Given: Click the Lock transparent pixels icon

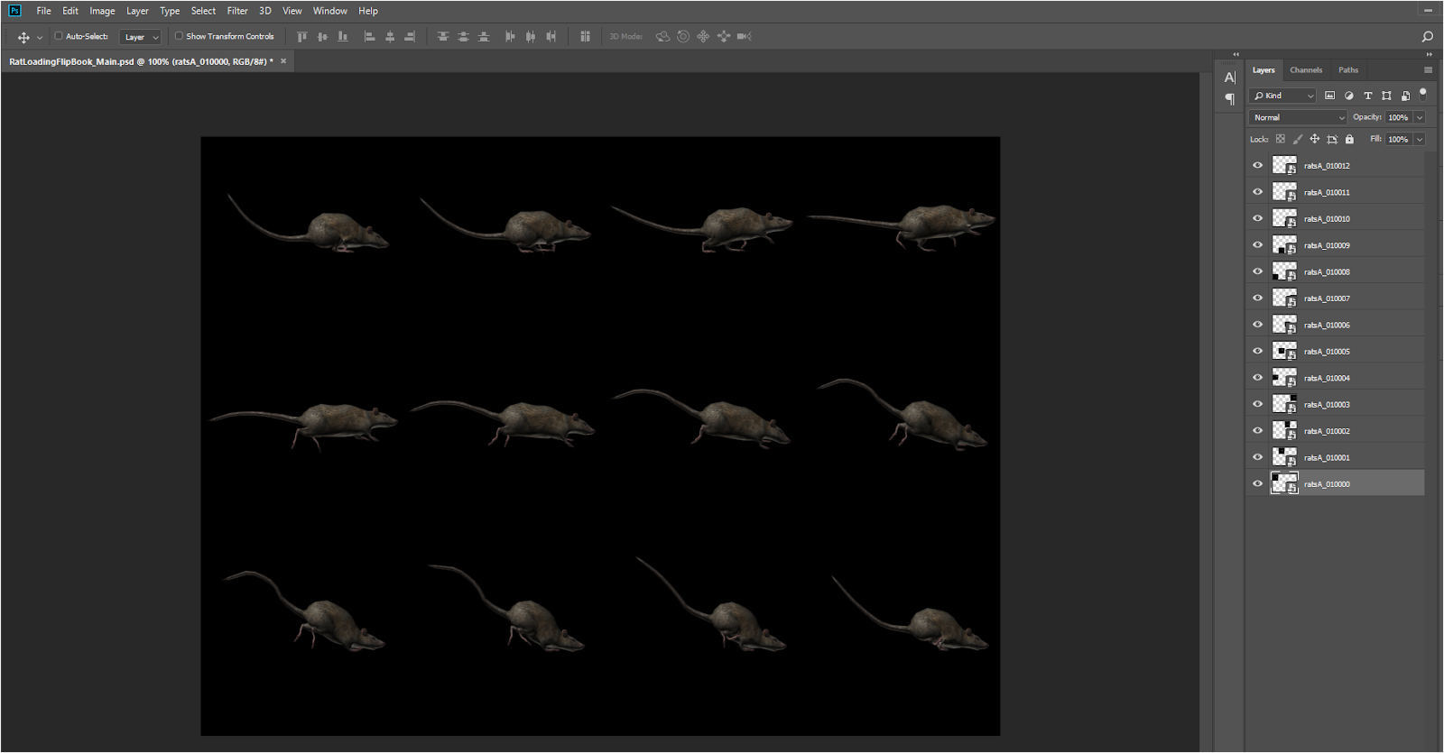Looking at the screenshot, I should pyautogui.click(x=1280, y=140).
